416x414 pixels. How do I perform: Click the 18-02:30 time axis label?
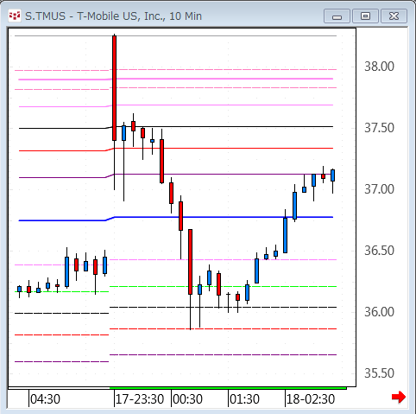311,399
